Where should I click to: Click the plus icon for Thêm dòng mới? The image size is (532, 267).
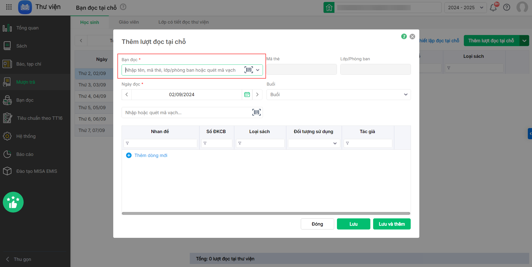pos(129,155)
